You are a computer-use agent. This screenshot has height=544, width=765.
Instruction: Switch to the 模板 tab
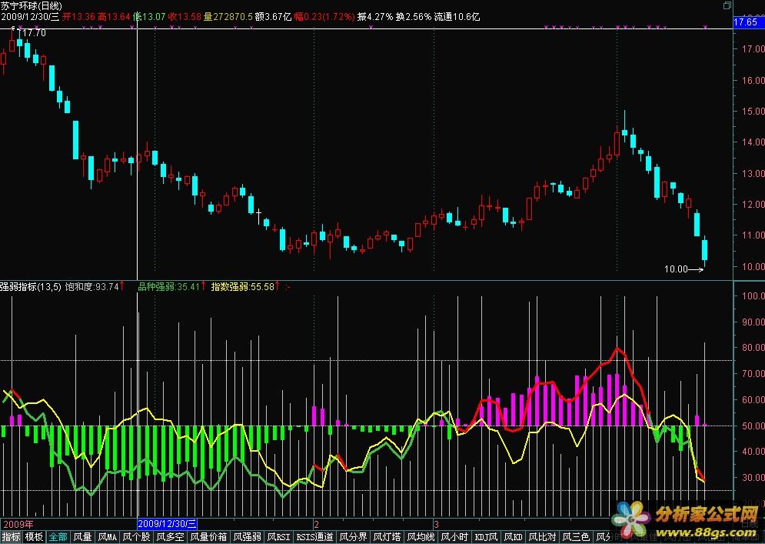(34, 537)
